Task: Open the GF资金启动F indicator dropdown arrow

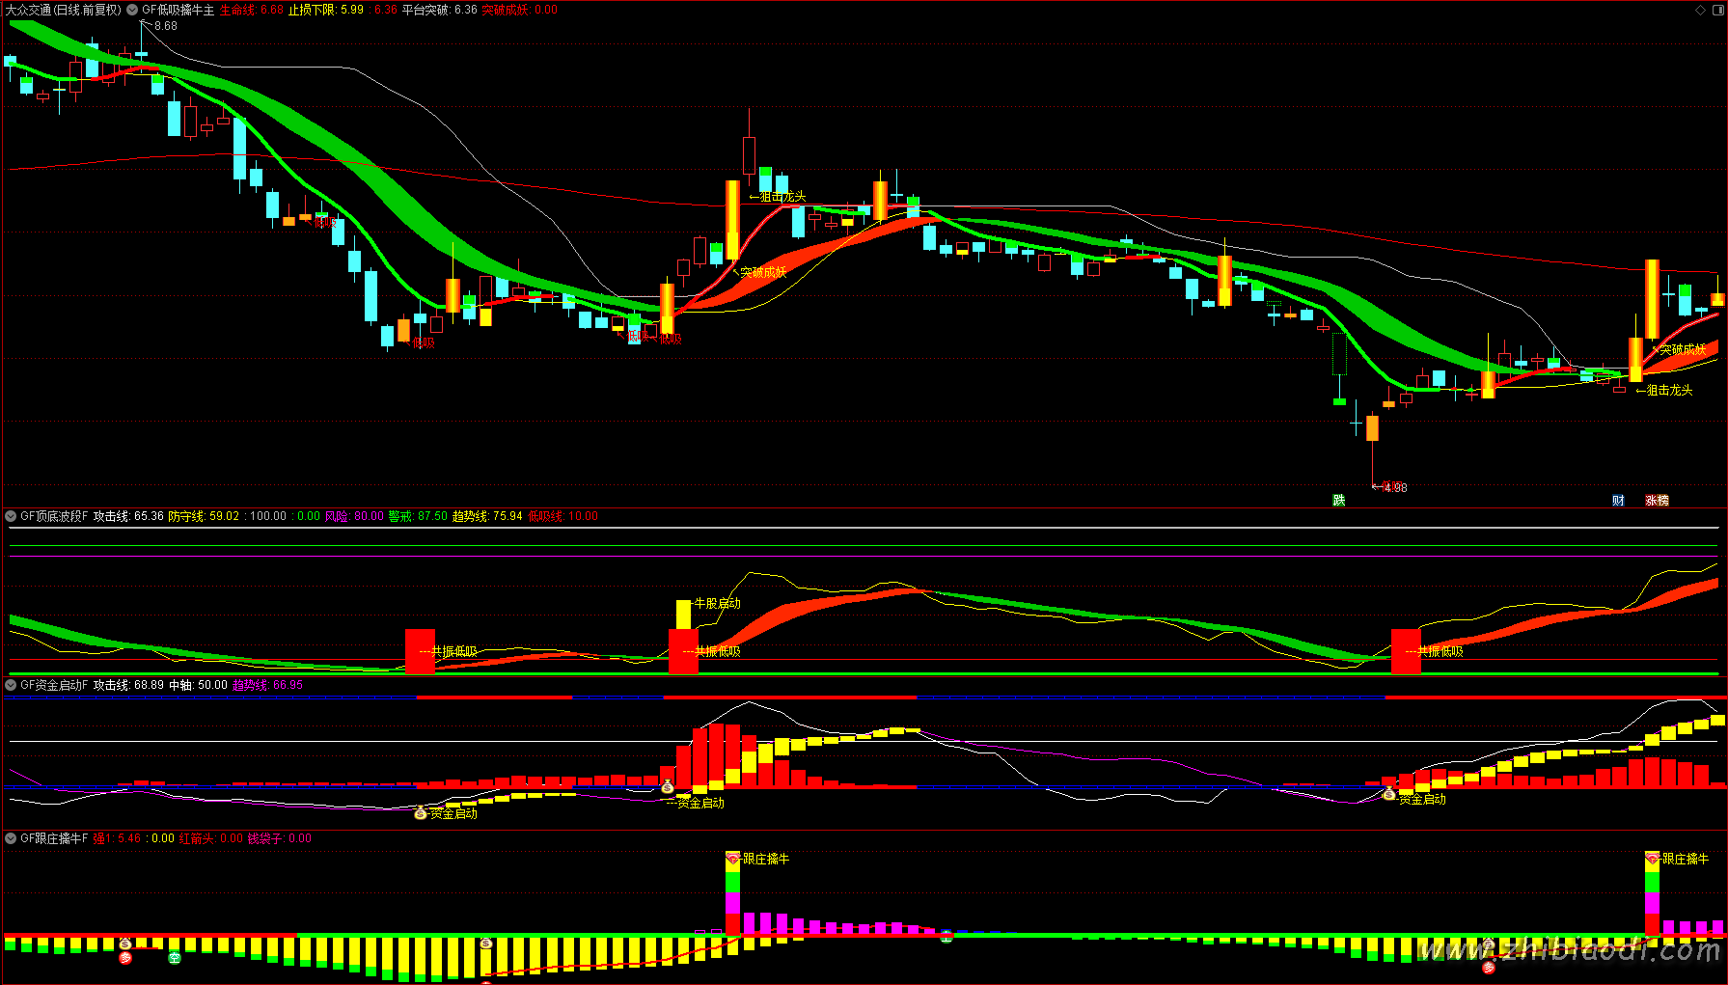Action: point(11,685)
